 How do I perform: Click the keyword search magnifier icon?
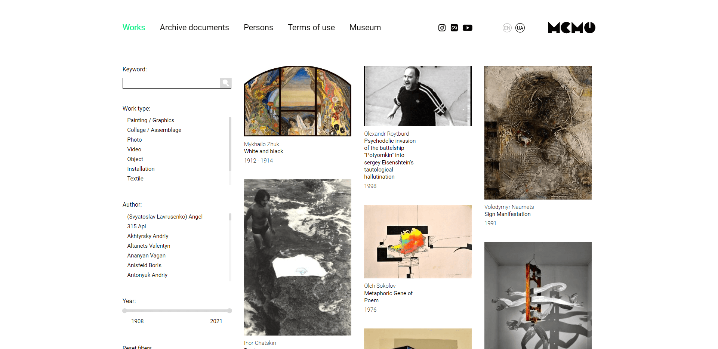coord(225,83)
